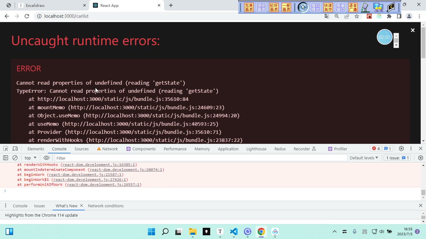Show hidden system tray icons

pos(335,232)
